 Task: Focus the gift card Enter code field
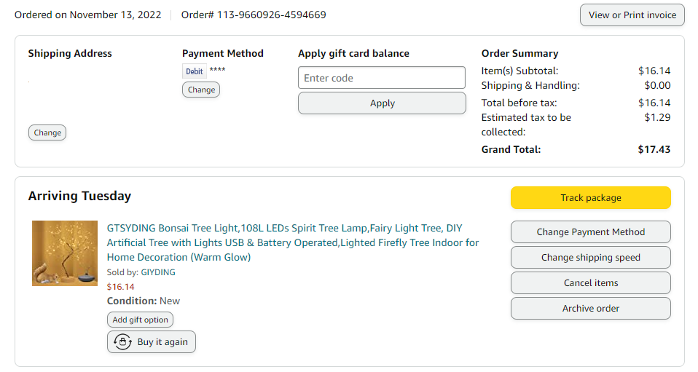tap(381, 78)
